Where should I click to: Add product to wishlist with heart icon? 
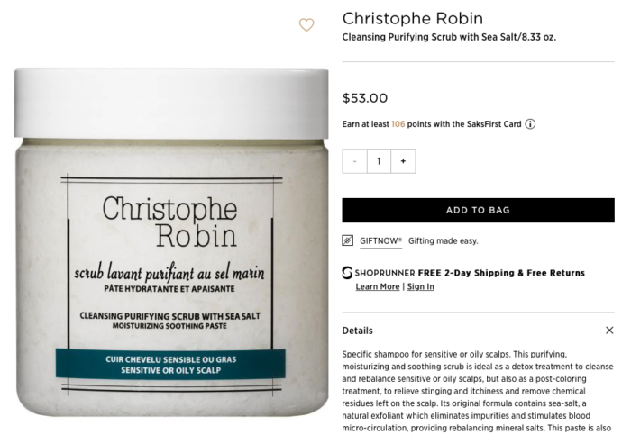(x=306, y=25)
